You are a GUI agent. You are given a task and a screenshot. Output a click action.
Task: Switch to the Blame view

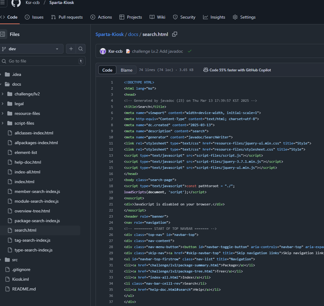click(126, 70)
